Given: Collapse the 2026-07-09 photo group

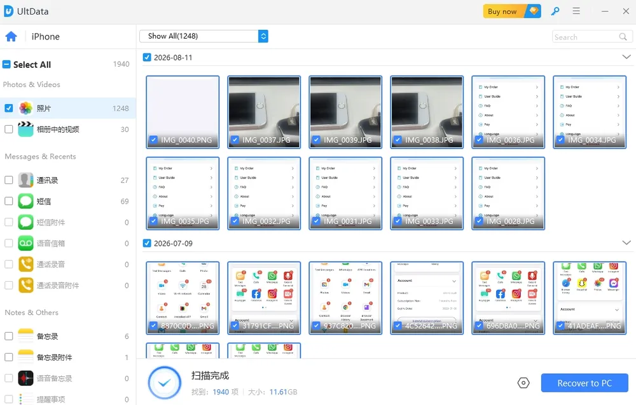Looking at the screenshot, I should pos(626,243).
